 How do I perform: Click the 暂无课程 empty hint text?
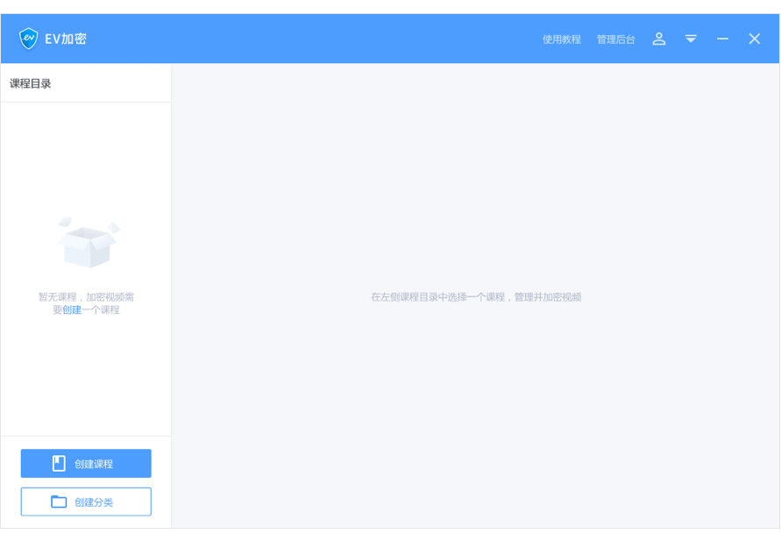click(x=86, y=303)
